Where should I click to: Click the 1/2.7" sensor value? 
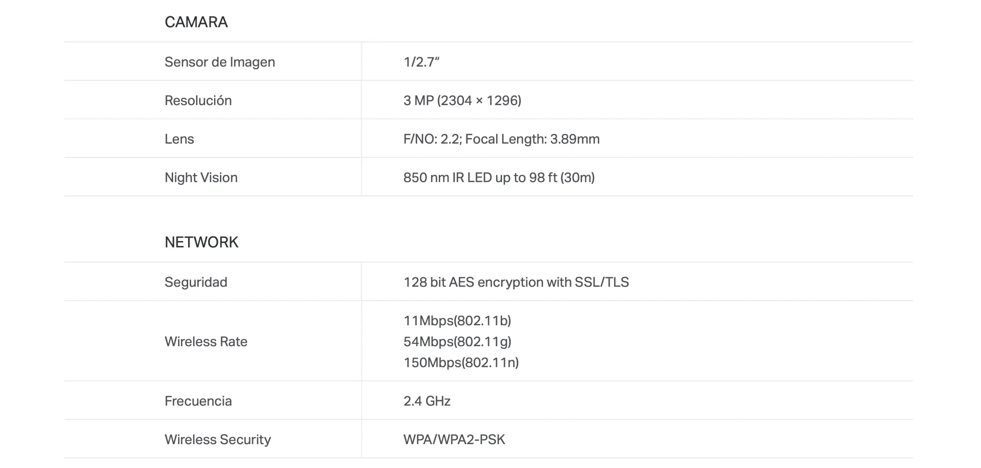click(421, 62)
